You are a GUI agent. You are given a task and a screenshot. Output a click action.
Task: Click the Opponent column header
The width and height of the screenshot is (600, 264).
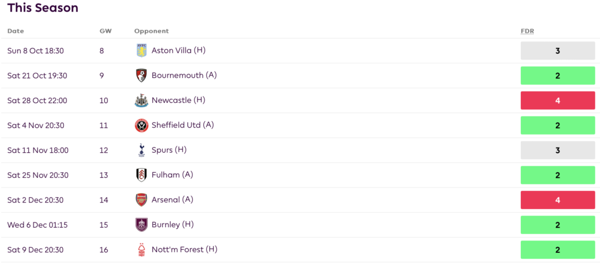[152, 31]
